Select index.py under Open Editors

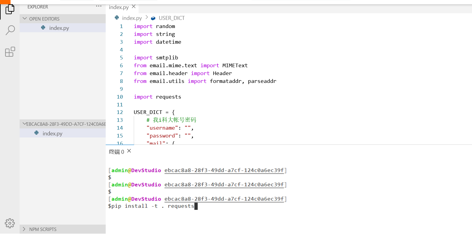click(63, 28)
